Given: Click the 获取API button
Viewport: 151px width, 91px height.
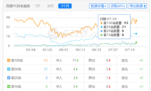Looking at the screenshot, I should coord(118,6).
